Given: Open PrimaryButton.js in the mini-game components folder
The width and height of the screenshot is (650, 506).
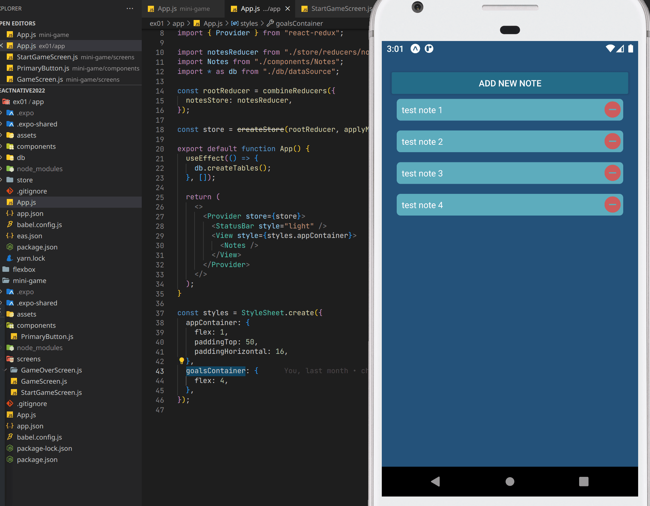Looking at the screenshot, I should coord(71,337).
